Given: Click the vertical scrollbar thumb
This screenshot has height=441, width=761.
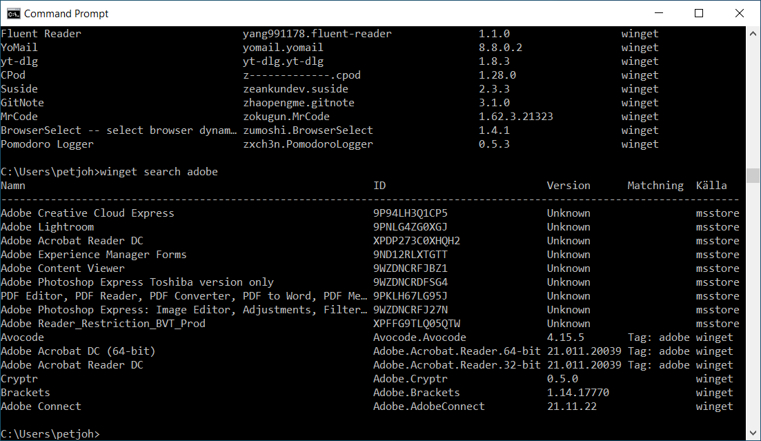Looking at the screenshot, I should 753,175.
